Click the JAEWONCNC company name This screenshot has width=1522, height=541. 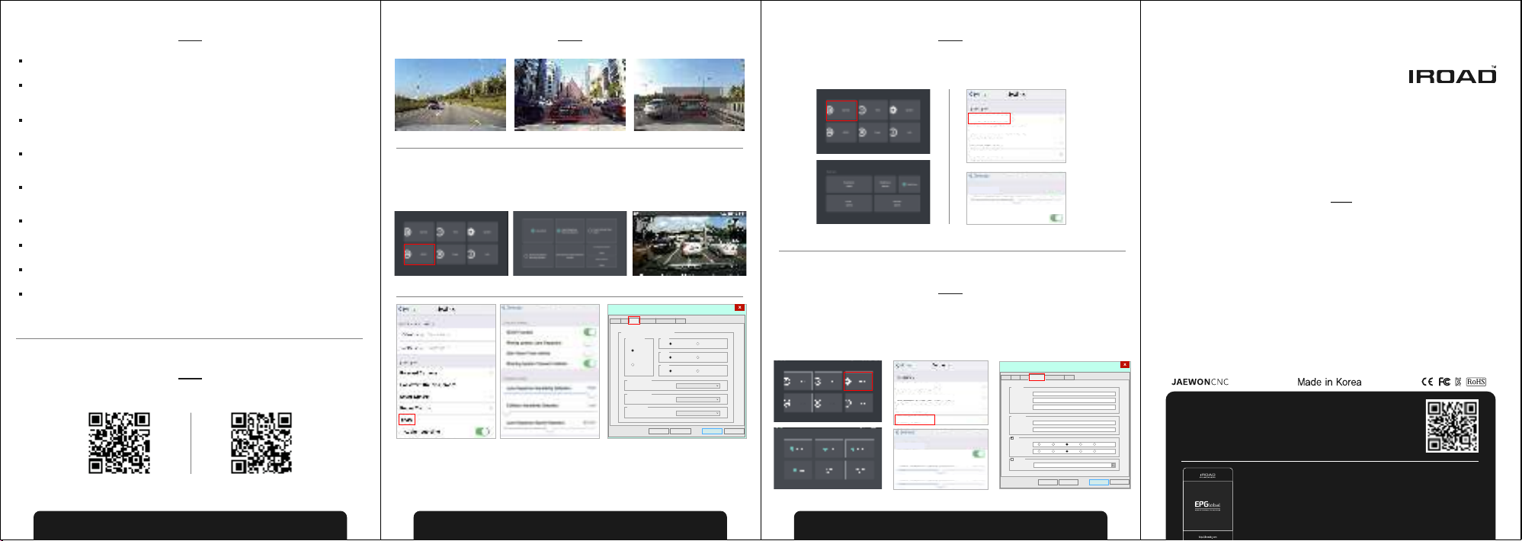pos(1200,382)
